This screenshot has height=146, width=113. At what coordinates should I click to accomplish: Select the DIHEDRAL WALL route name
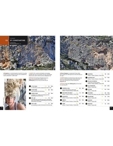point(66,88)
